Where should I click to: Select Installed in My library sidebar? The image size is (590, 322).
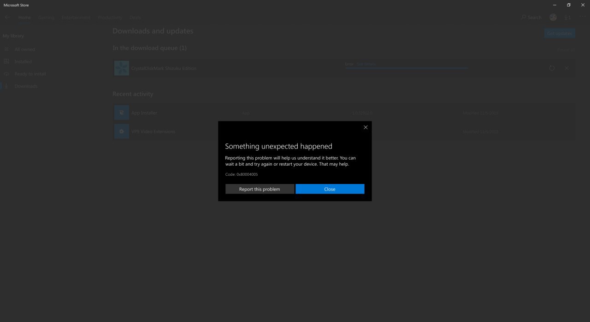coord(23,62)
